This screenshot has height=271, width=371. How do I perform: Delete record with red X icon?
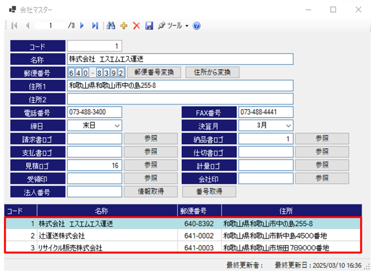(136, 25)
